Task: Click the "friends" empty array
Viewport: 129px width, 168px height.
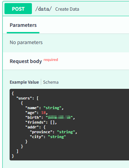Action: [x=52, y=122]
